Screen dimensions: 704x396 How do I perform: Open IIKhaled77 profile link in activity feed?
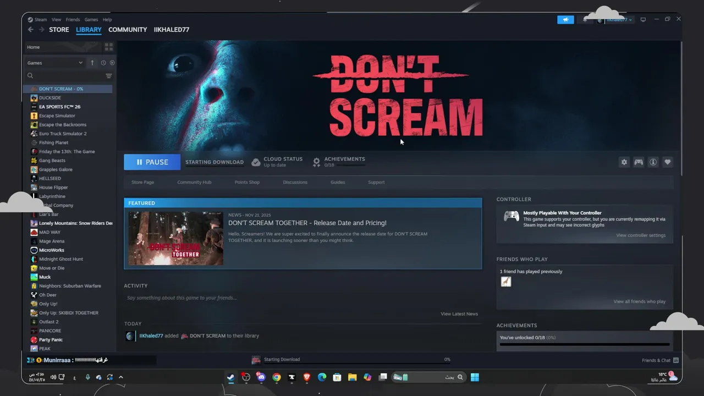tap(151, 336)
